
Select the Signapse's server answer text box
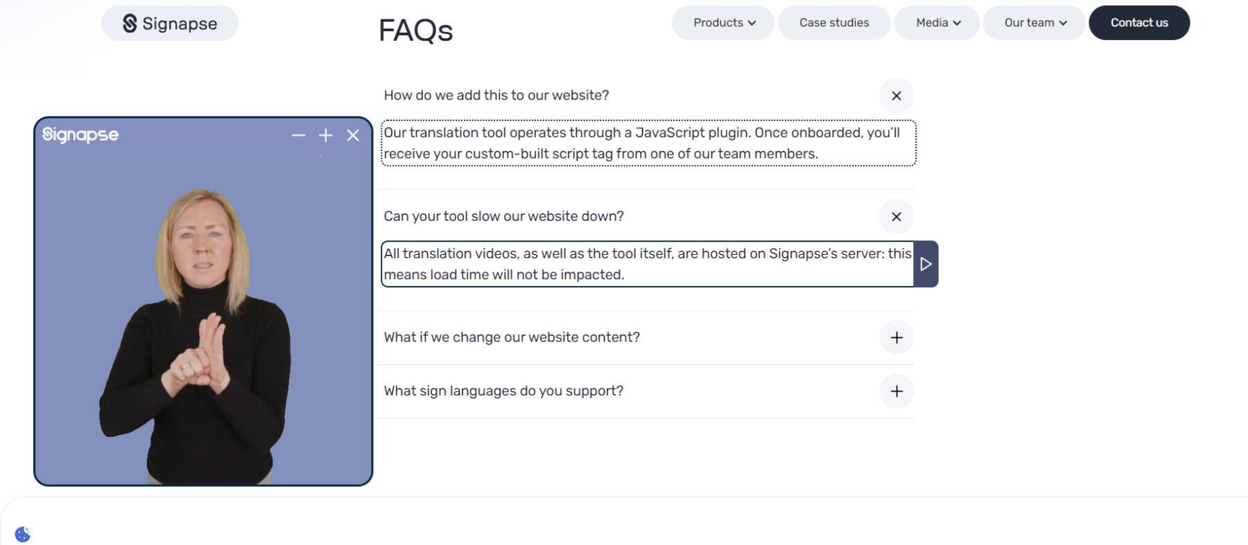[647, 264]
